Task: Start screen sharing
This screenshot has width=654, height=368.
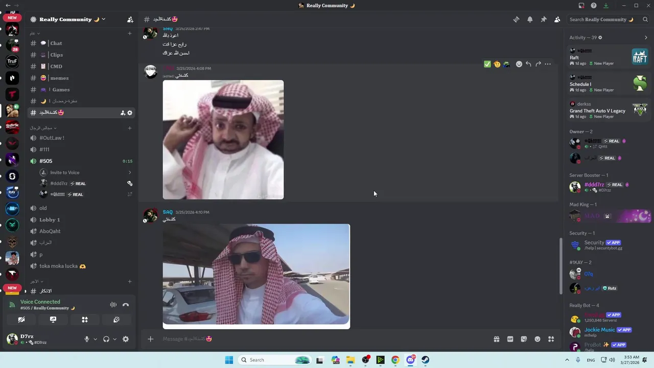Action: pos(53,319)
